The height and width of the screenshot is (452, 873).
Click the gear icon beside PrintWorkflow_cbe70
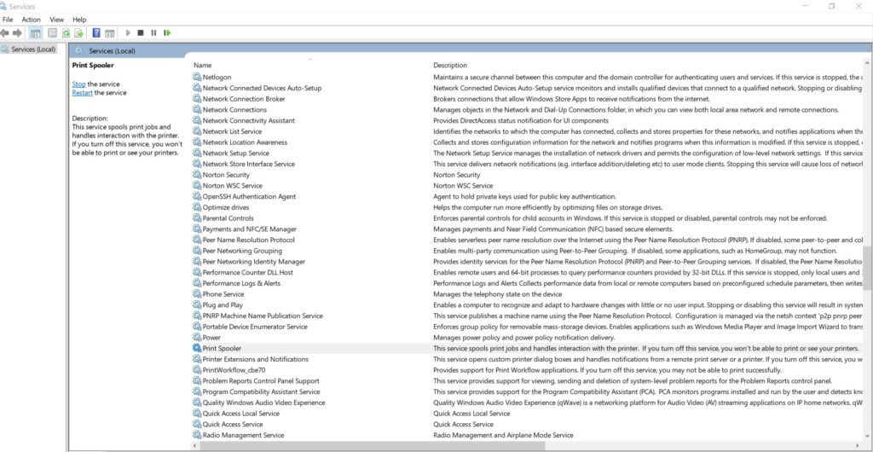[197, 370]
